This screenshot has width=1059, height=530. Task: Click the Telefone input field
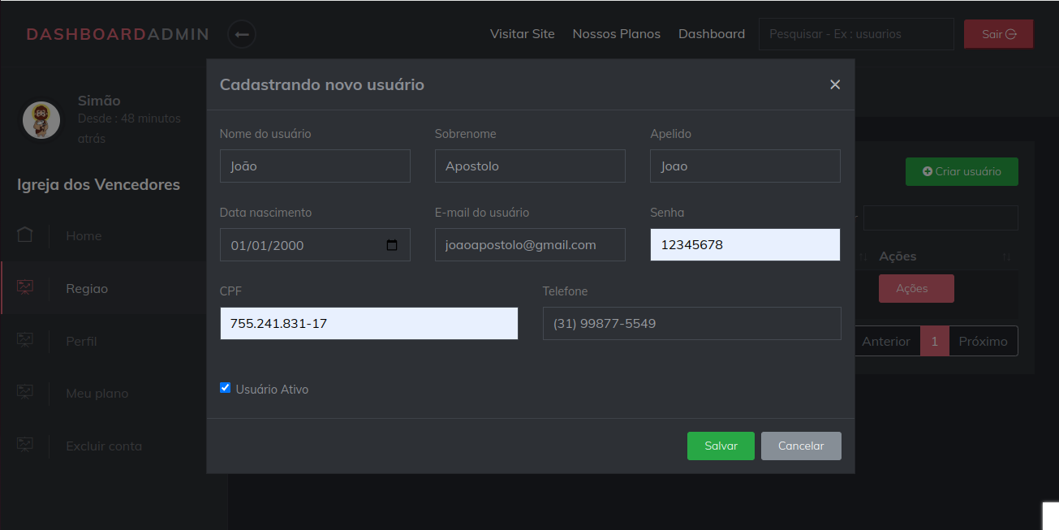[x=691, y=323]
